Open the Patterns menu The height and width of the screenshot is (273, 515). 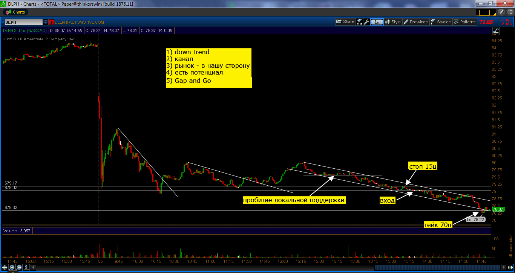point(465,22)
